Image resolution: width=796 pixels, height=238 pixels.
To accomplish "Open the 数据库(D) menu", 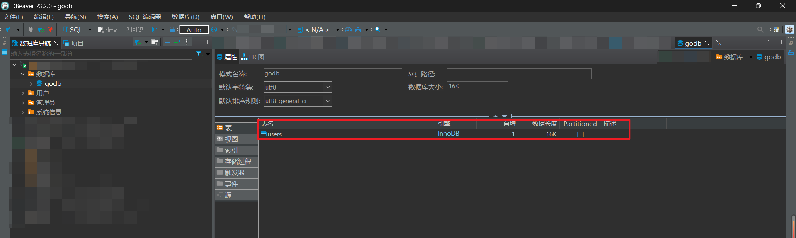I will click(x=185, y=17).
